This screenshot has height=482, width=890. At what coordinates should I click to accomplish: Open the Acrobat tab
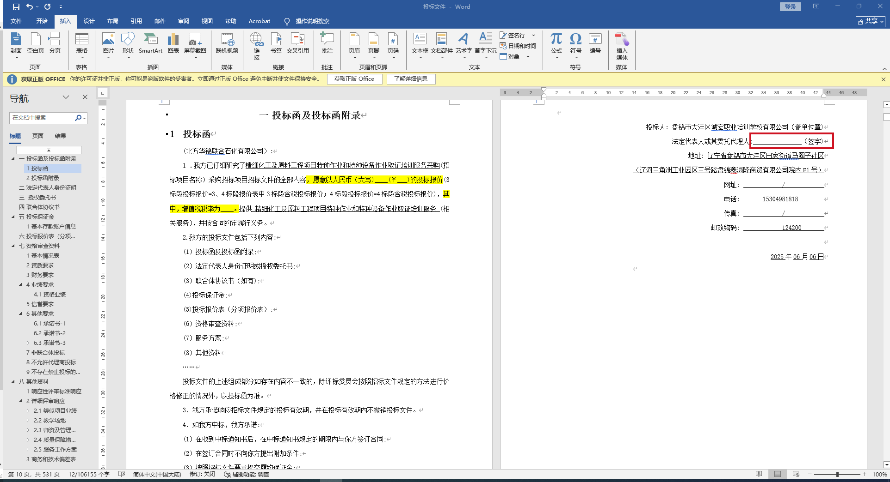click(260, 21)
